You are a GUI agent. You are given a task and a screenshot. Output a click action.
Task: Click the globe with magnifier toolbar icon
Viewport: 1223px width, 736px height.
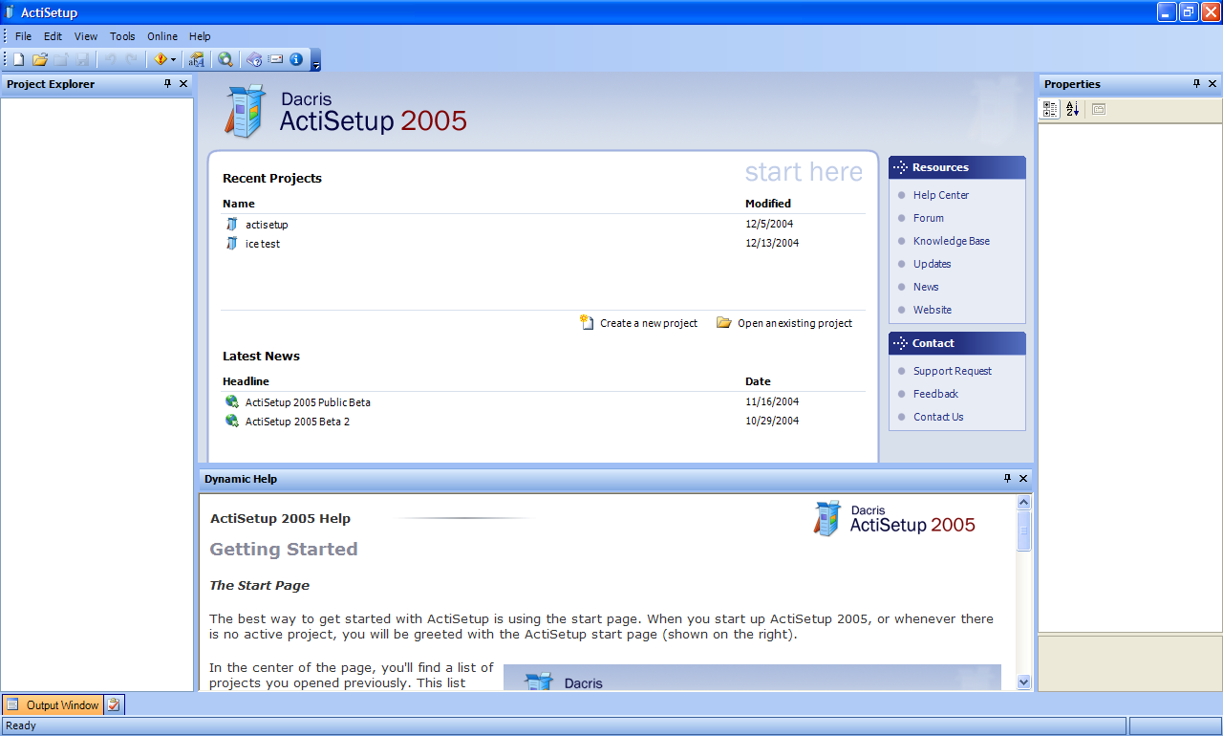(x=225, y=59)
